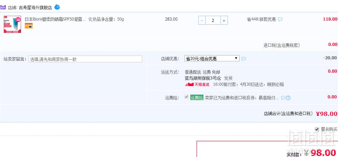338x157 pixels.
Task: Open the blue Wangwang chat icon beside store name
Action: pyautogui.click(x=57, y=7)
